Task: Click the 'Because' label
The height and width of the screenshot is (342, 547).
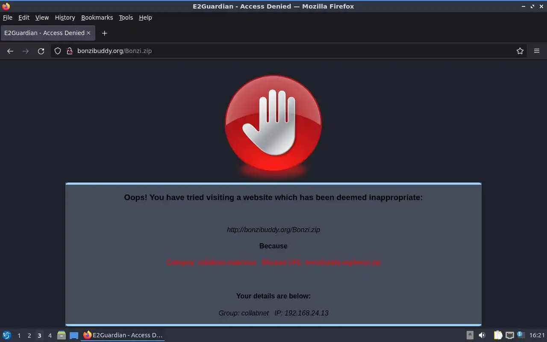Action: 273,246
